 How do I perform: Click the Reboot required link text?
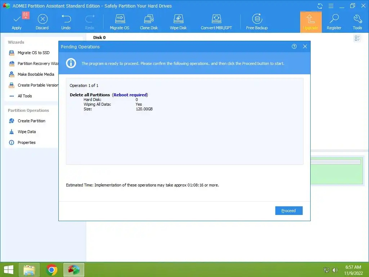click(130, 95)
